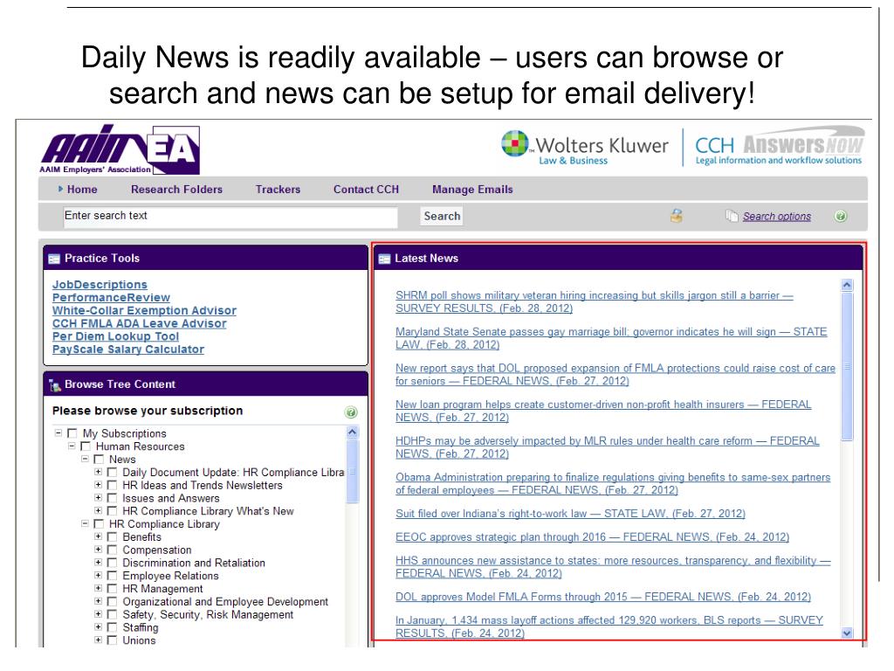Open Research Folders menu item
The image size is (894, 671).
pos(176,190)
